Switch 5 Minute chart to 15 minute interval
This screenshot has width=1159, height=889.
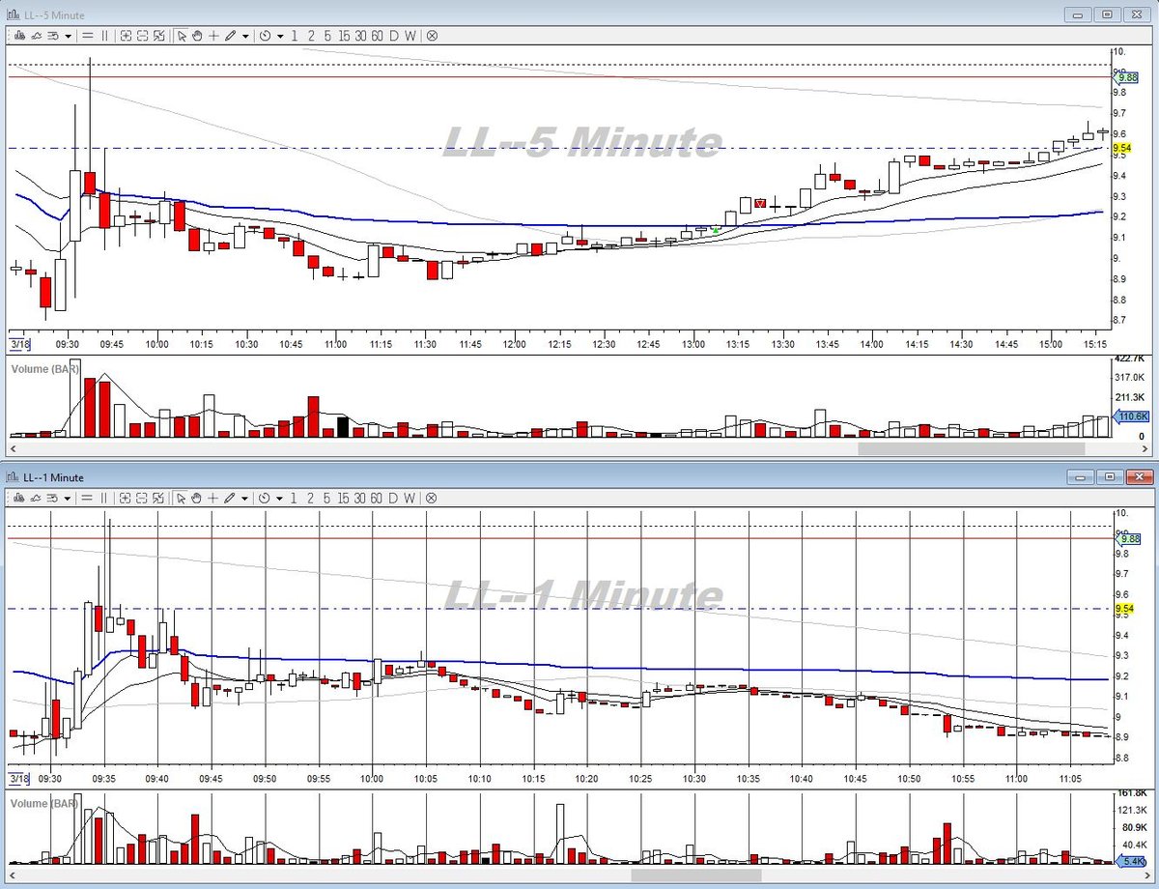click(344, 36)
